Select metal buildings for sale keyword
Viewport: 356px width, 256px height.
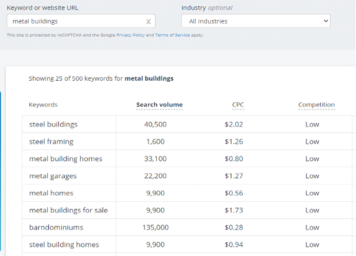click(68, 210)
